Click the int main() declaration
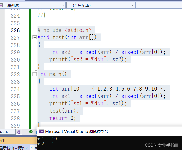The width and height of the screenshot is (182, 150). 52,74
